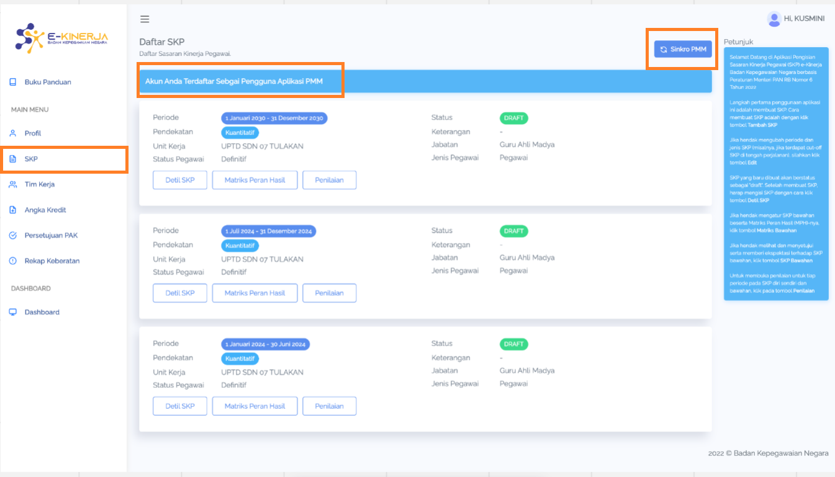
Task: Toggle the hamburger sidebar menu icon
Action: (x=145, y=19)
